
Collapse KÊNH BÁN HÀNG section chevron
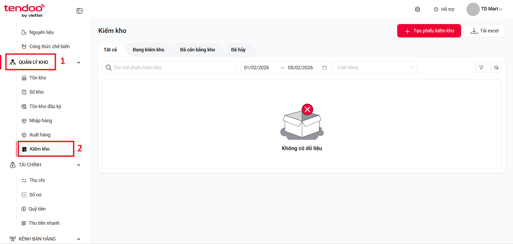(x=79, y=239)
